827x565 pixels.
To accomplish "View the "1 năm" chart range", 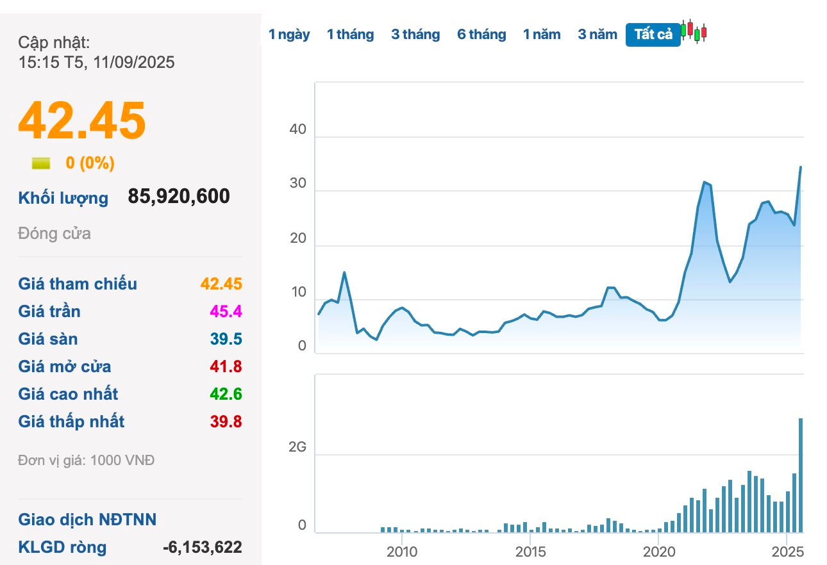I will pos(542,35).
